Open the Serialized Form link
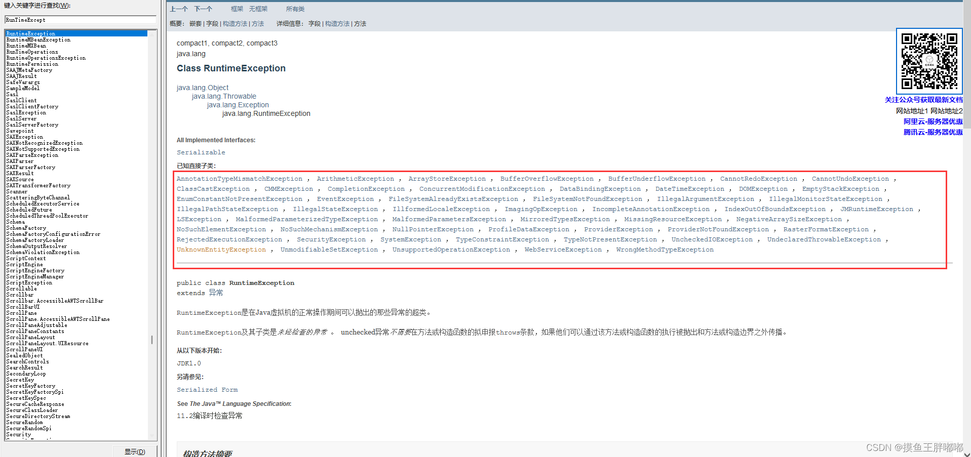Image resolution: width=971 pixels, height=457 pixels. tap(207, 390)
